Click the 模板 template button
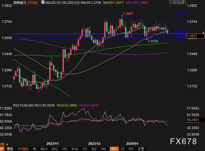Viewport: 205px width, 151px height. [10, 149]
